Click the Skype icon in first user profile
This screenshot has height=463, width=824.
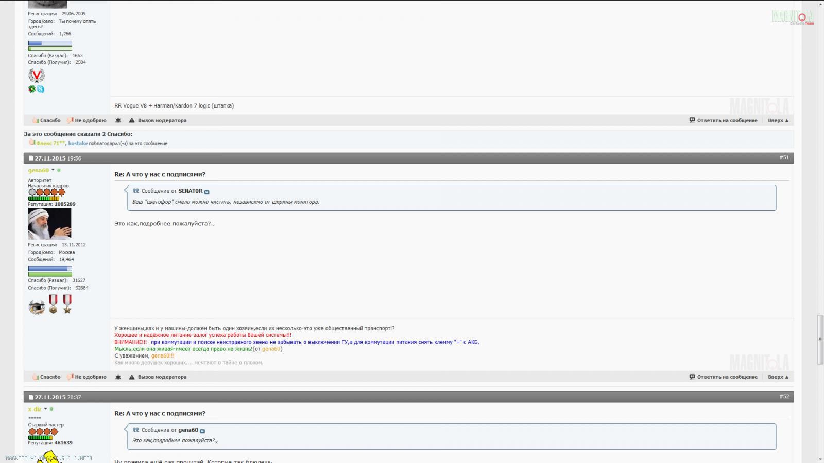coord(41,90)
